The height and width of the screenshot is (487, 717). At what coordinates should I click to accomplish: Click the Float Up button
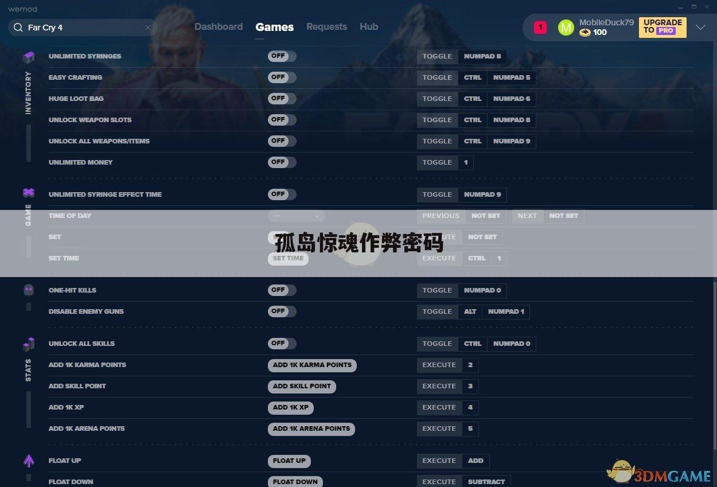pyautogui.click(x=289, y=461)
